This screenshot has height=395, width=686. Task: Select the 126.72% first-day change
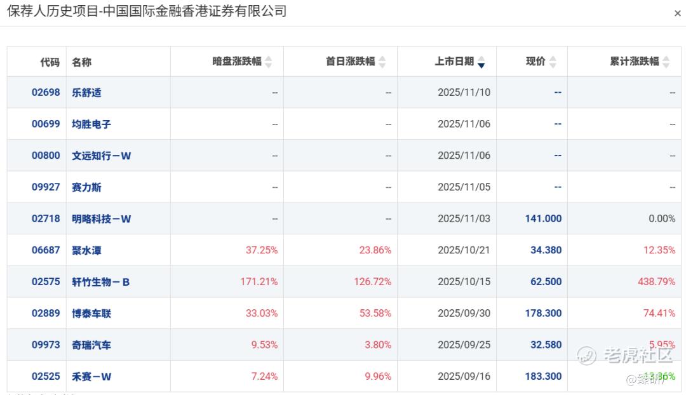(373, 281)
